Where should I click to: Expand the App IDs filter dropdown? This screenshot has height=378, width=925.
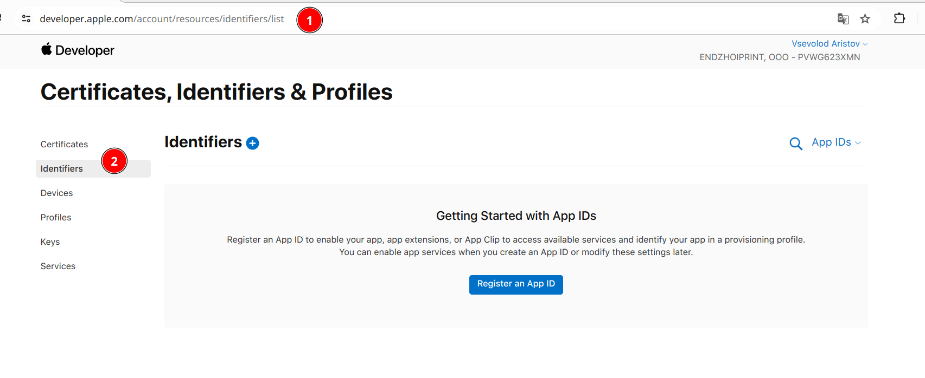[x=836, y=142]
